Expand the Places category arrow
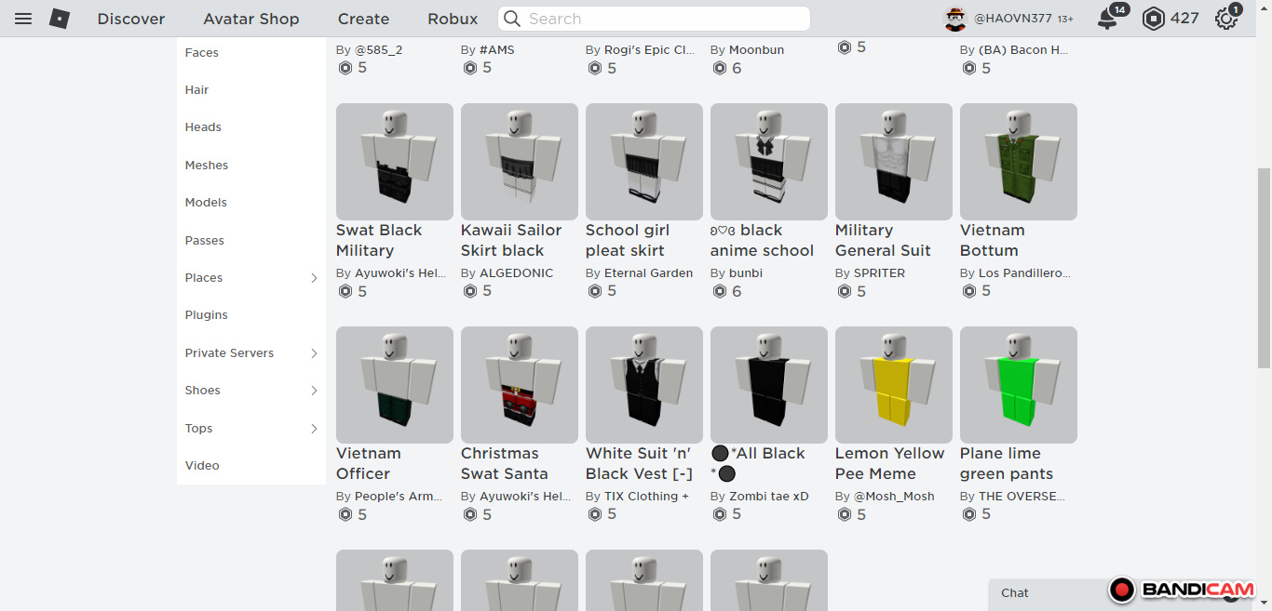Image resolution: width=1272 pixels, height=611 pixels. point(314,278)
